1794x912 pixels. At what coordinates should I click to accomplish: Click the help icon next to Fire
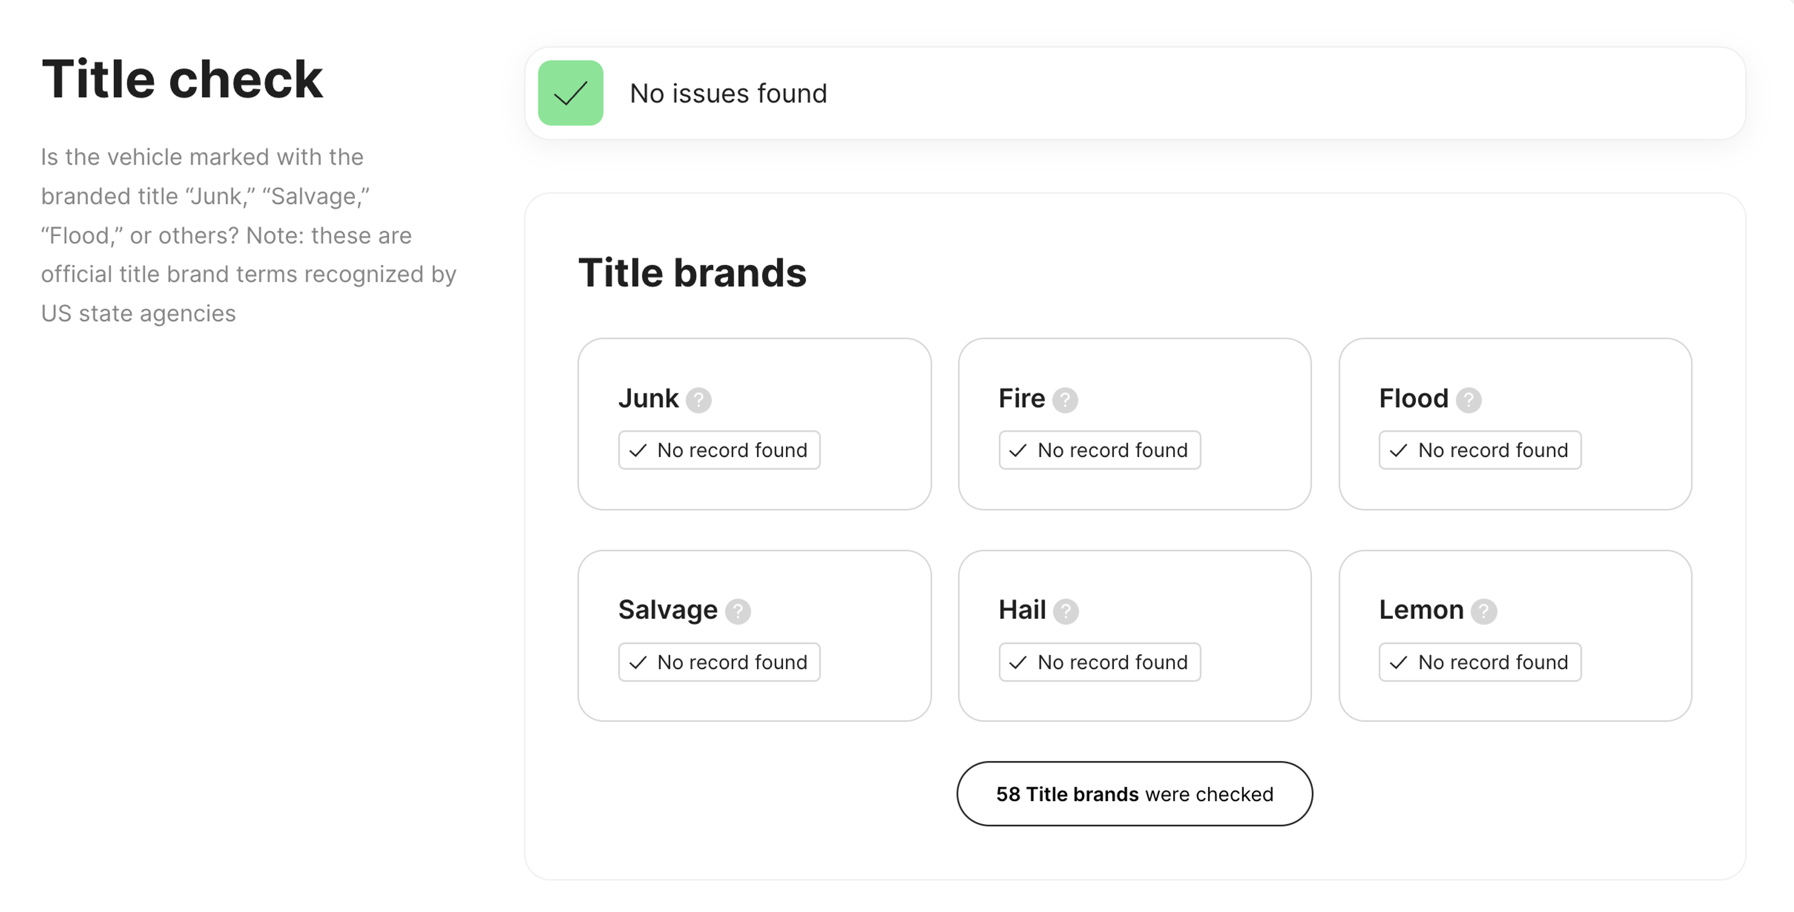coord(1065,400)
